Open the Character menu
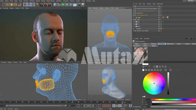 pos(66,1)
